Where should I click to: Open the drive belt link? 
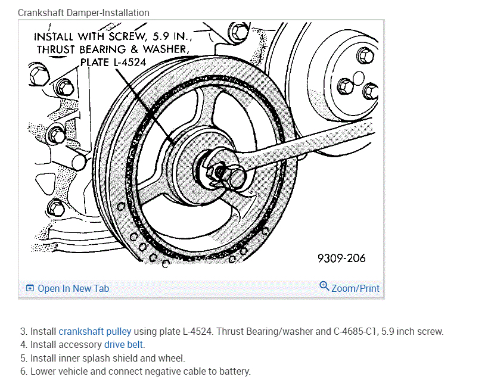123,345
